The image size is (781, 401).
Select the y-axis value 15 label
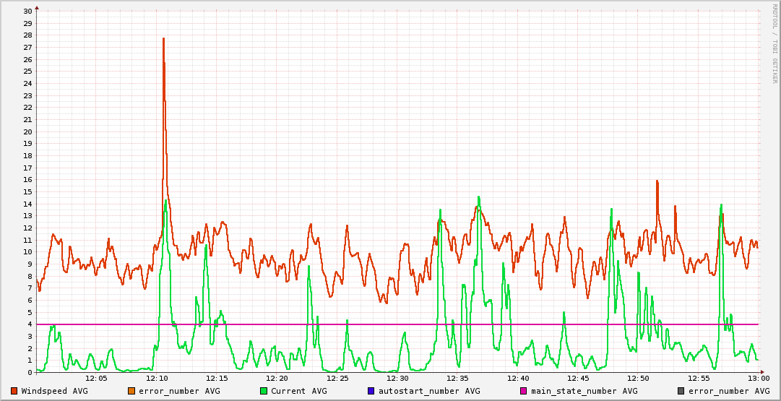coord(27,191)
